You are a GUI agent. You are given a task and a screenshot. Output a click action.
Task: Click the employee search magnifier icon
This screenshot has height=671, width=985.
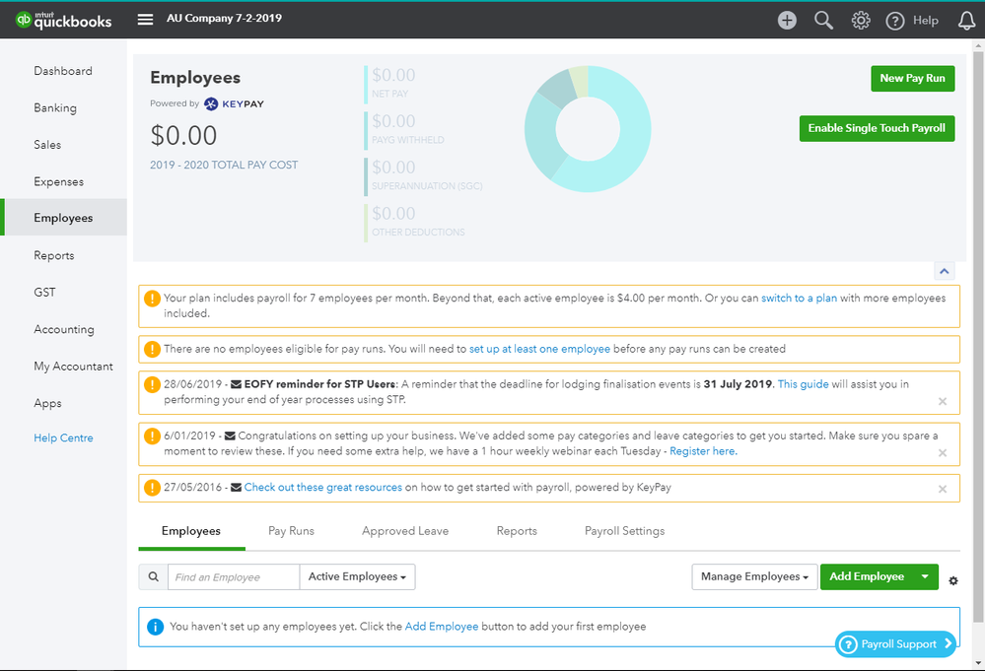pyautogui.click(x=153, y=576)
